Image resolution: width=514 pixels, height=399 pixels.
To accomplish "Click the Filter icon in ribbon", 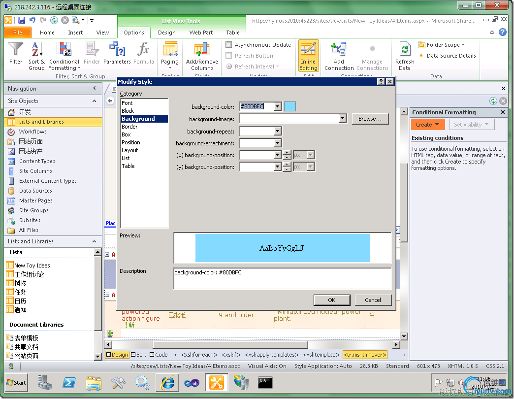I will tap(15, 53).
